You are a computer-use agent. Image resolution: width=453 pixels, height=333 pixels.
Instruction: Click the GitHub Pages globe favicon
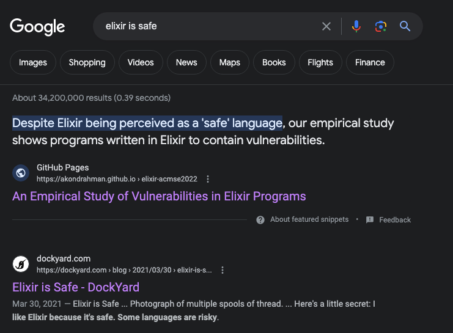tap(21, 173)
